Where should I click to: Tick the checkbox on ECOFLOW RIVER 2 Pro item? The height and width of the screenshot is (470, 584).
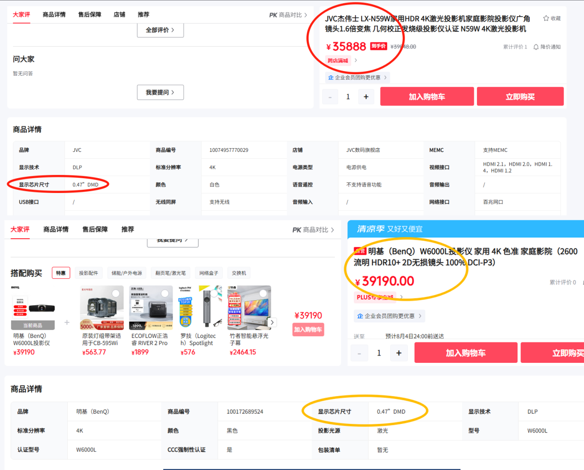pos(165,293)
